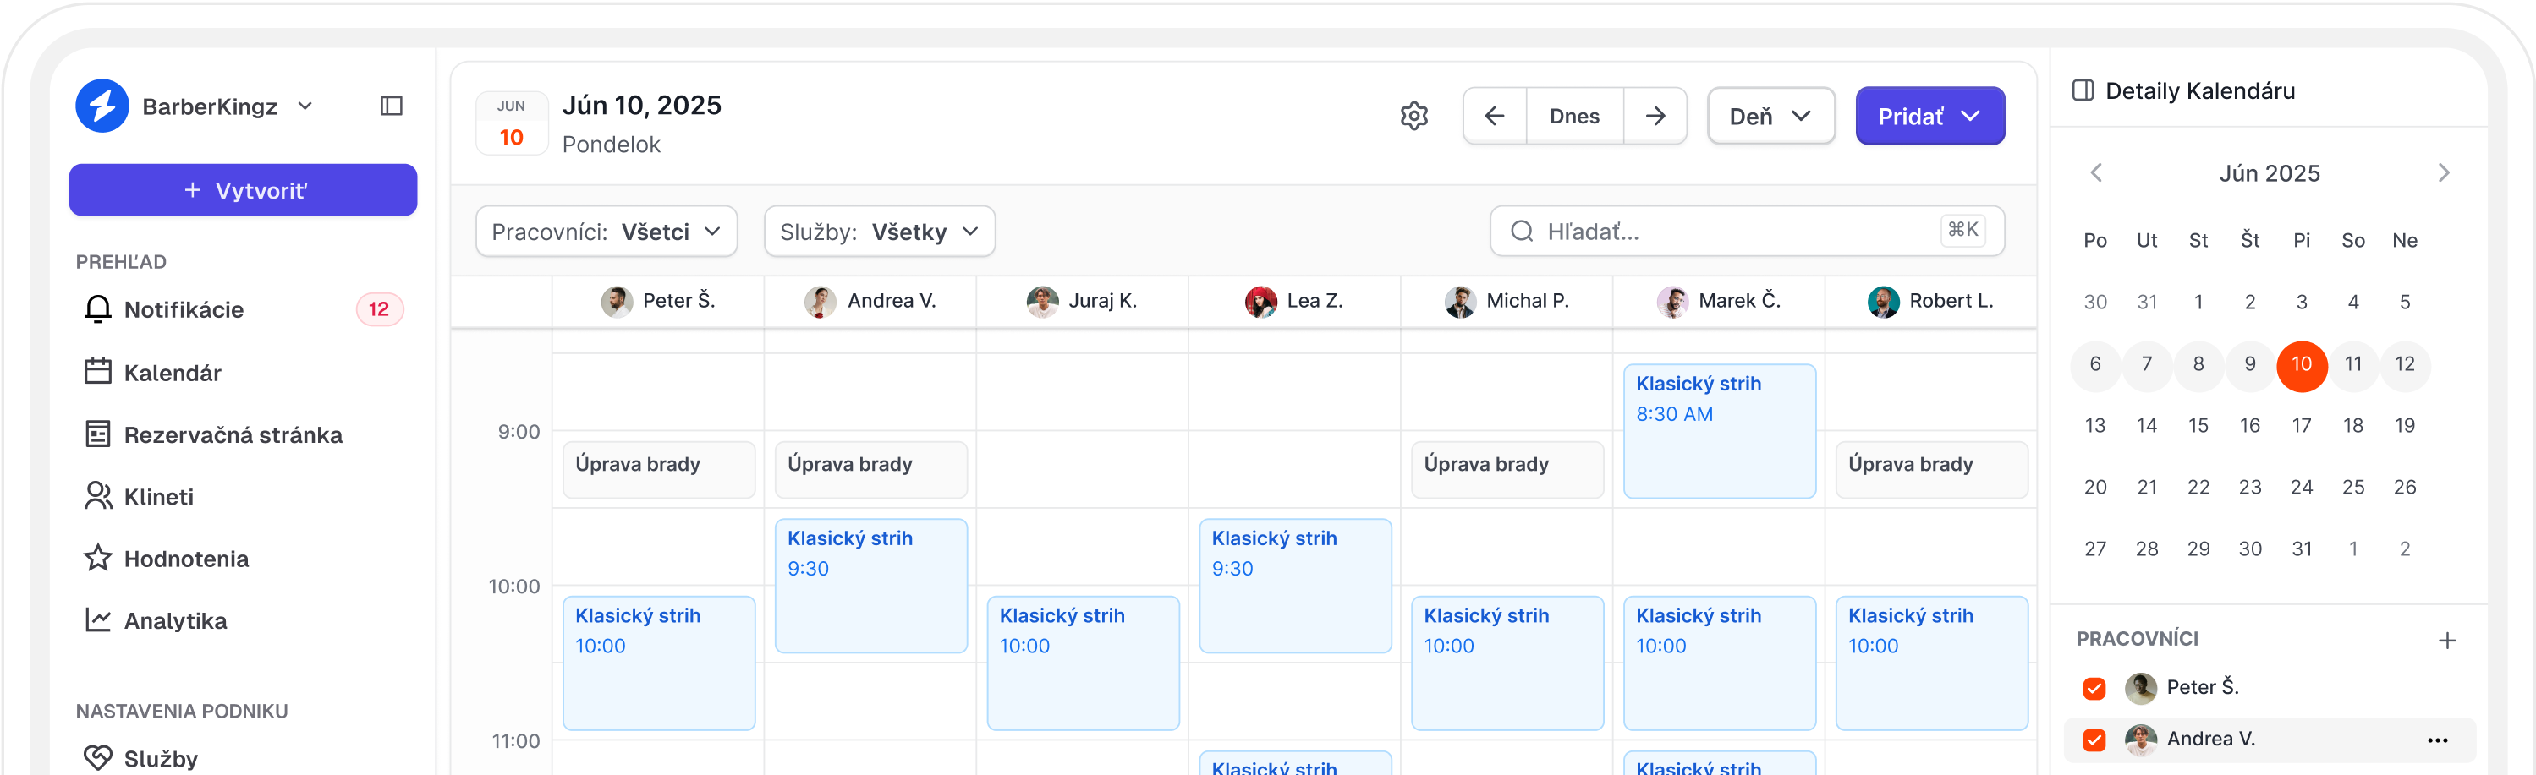Open the Deň view dropdown
The height and width of the screenshot is (775, 2536).
point(1770,116)
